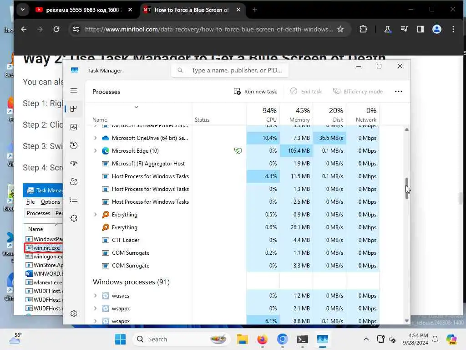This screenshot has height=350, width=466.
Task: Expand wusvcs Windows process
Action: [95, 296]
